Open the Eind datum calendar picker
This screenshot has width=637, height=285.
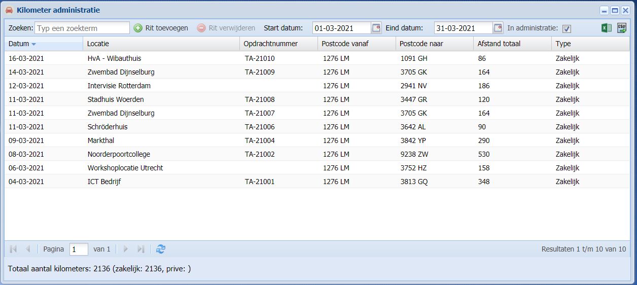click(498, 28)
